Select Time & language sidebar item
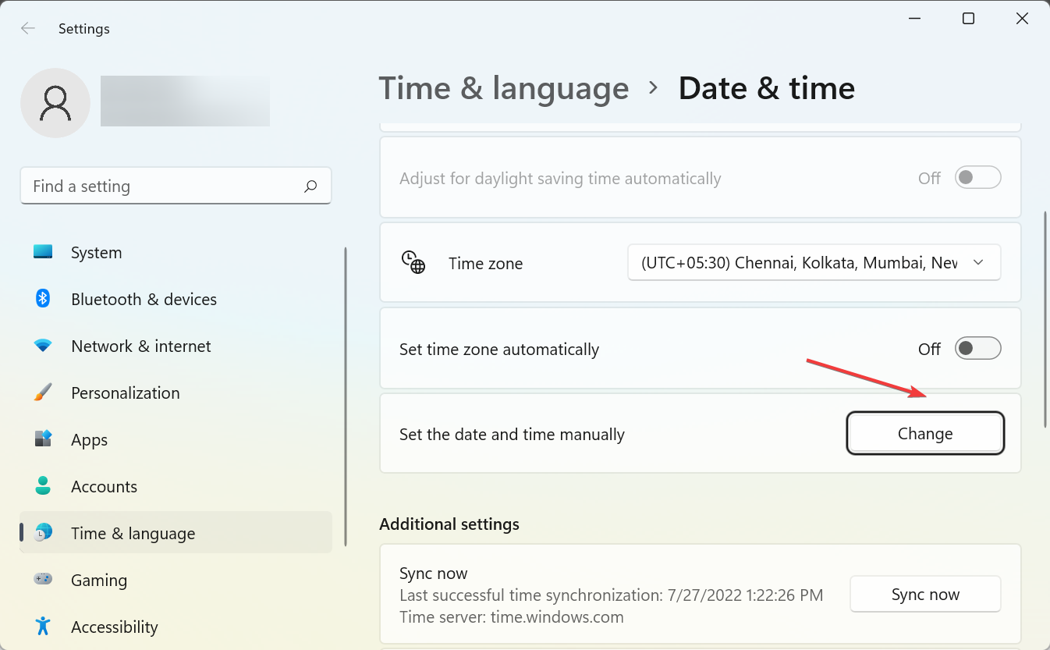Image resolution: width=1050 pixels, height=650 pixels. point(176,533)
